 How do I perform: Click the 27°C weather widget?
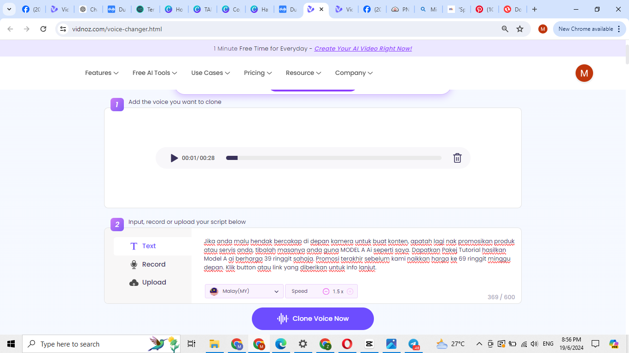(x=451, y=344)
